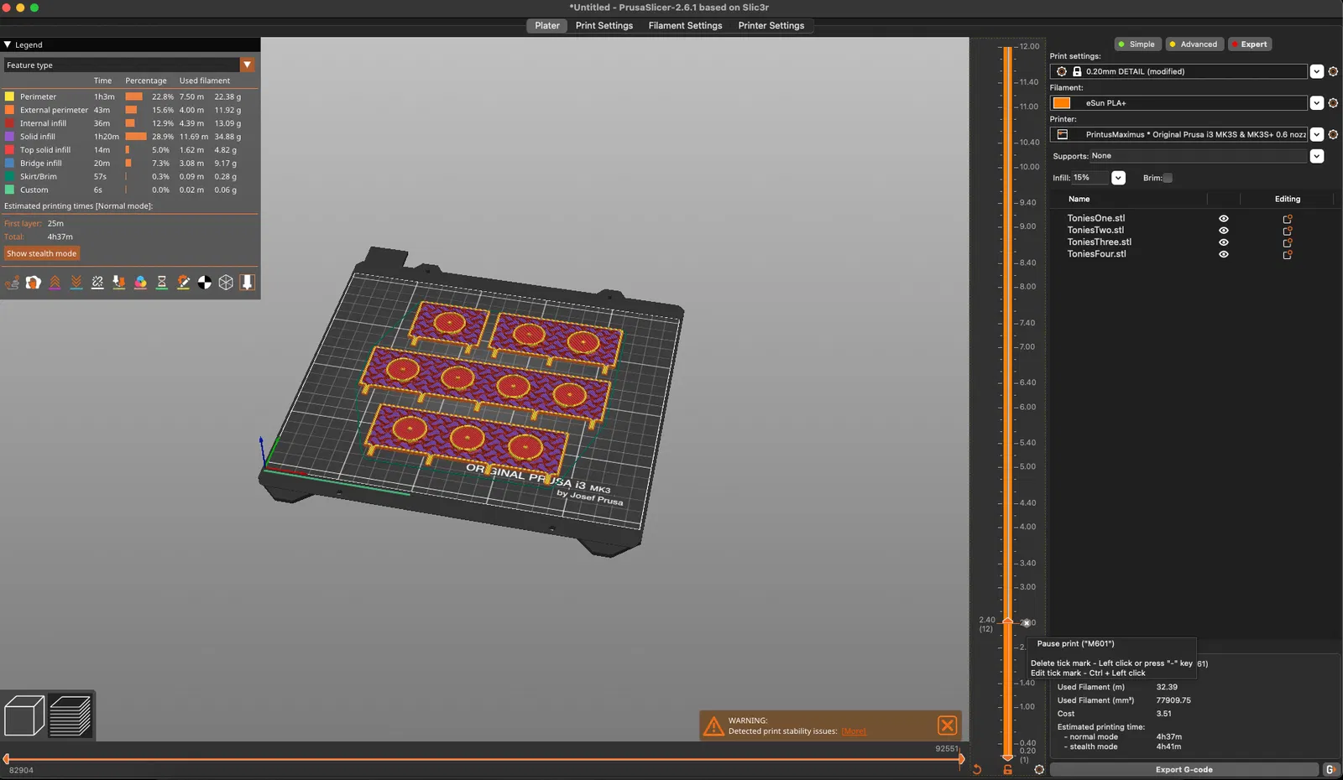This screenshot has width=1343, height=780.
Task: Click gear icon next to Print settings preset
Action: [x=1333, y=71]
